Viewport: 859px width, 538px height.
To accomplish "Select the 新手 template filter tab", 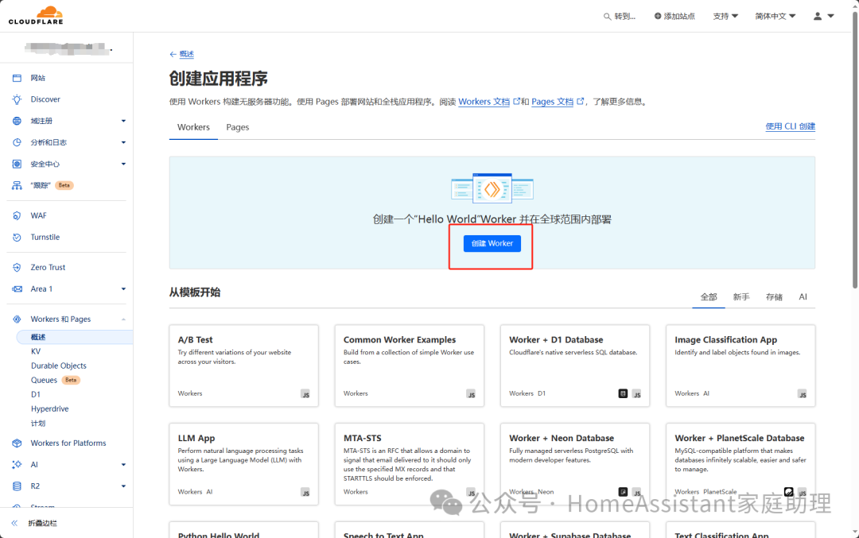I will [x=741, y=296].
